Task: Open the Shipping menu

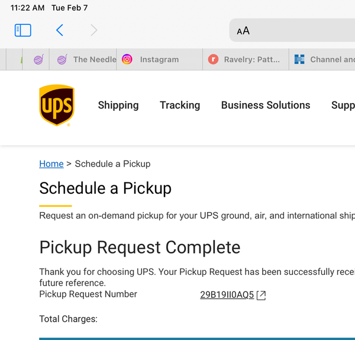Action: tap(118, 105)
